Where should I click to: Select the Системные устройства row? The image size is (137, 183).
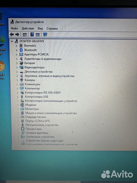coord(40,137)
